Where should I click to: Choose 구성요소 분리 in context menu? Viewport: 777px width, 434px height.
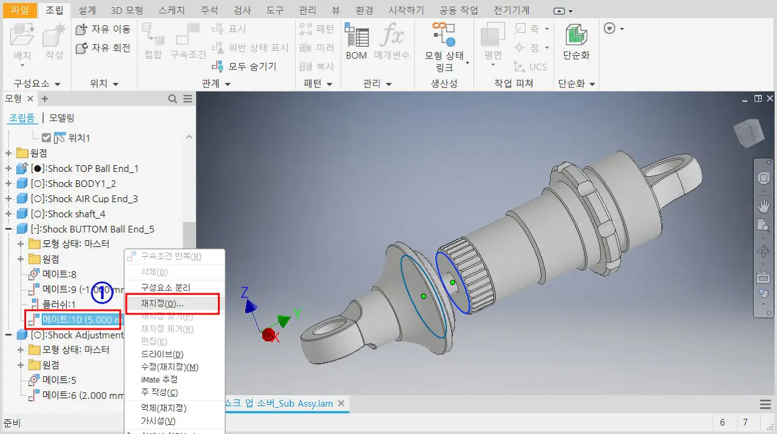[165, 287]
